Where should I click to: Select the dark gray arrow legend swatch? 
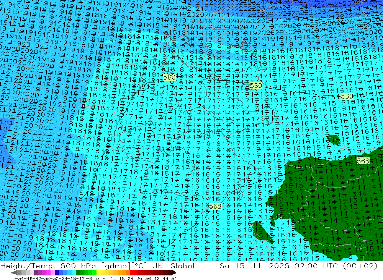[14, 273]
